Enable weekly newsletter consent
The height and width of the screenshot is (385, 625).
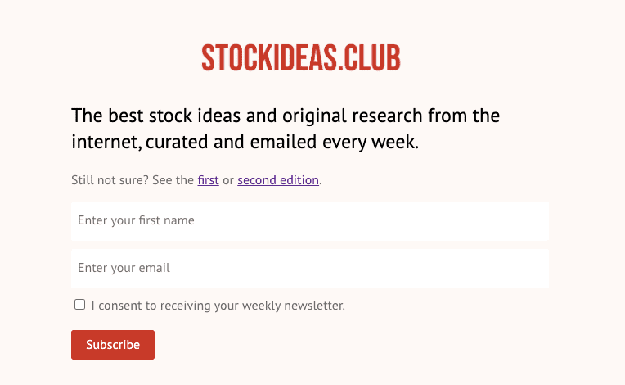pyautogui.click(x=79, y=305)
